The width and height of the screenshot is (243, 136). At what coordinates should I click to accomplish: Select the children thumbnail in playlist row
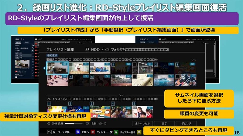pyautogui.click(x=142, y=112)
